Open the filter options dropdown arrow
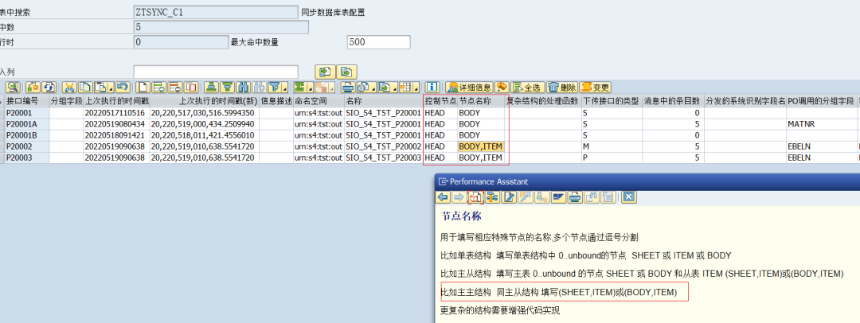Image resolution: width=860 pixels, height=323 pixels. [x=284, y=88]
